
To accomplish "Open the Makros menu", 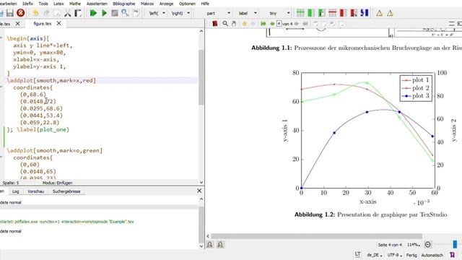I will coord(147,4).
